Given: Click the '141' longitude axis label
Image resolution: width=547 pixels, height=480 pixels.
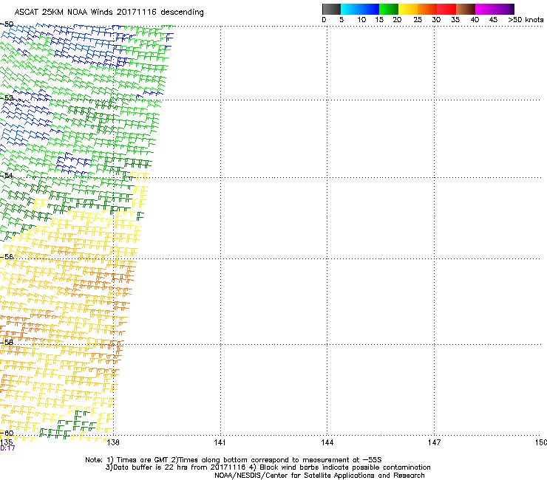Looking at the screenshot, I should (220, 442).
